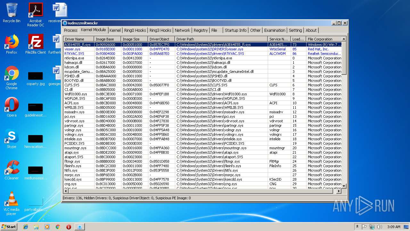Switch to the Kernel tab
Viewport: 410px width, 231px height.
coord(115,30)
